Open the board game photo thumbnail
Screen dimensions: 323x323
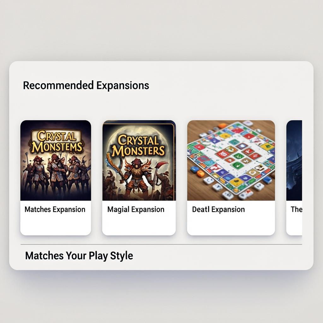tap(231, 160)
